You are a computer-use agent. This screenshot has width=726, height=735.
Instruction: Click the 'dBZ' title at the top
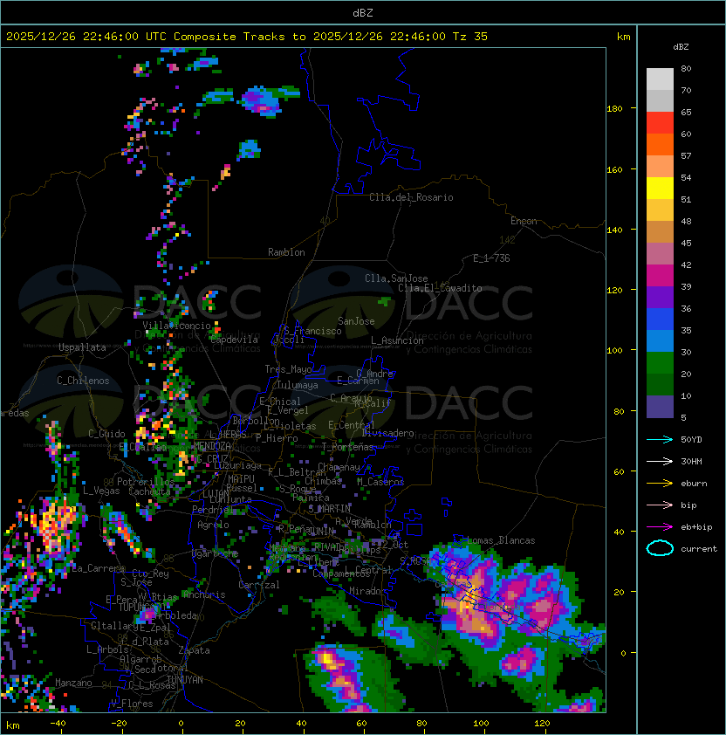[363, 13]
